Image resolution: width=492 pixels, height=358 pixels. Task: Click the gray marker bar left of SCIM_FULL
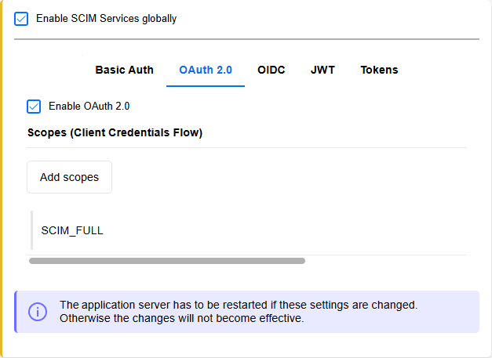coord(32,230)
